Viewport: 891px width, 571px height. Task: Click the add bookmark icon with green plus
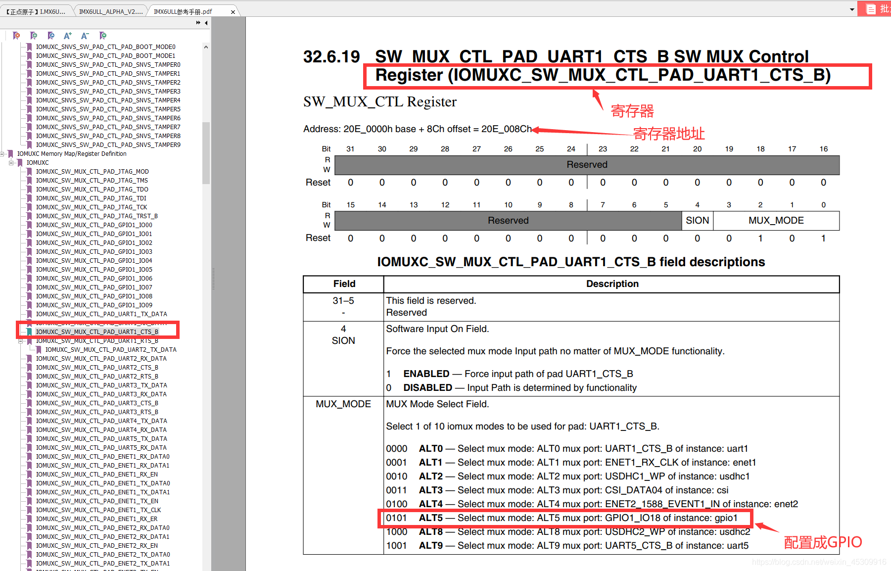[34, 36]
